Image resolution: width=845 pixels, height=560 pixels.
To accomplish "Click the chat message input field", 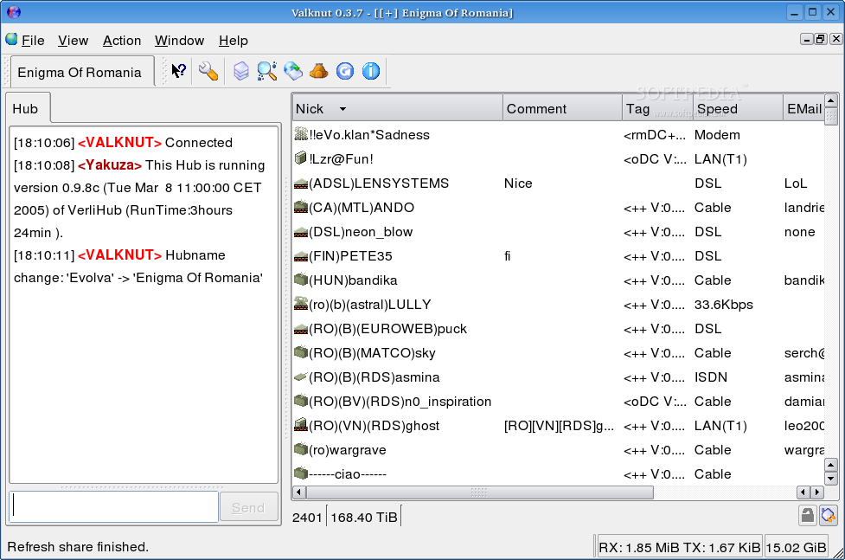I will click(113, 506).
